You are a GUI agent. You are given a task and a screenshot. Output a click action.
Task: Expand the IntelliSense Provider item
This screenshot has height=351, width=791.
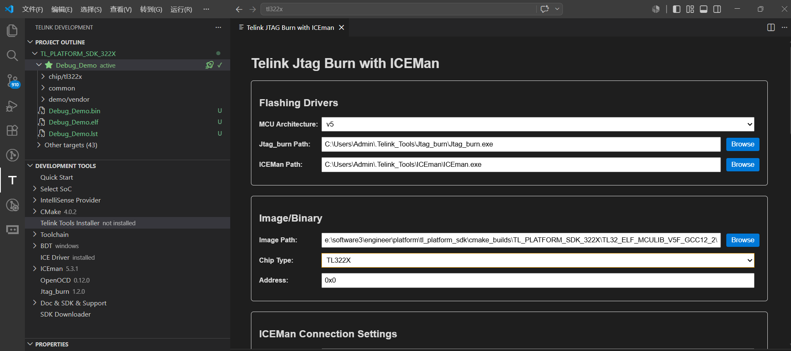pos(35,200)
